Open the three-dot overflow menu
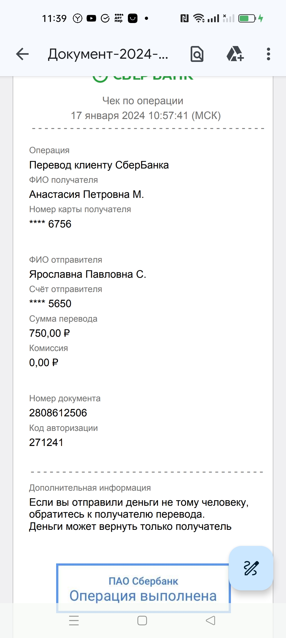The width and height of the screenshot is (286, 638). [269, 54]
